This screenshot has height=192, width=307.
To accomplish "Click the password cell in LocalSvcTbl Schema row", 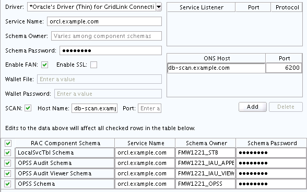I will (x=271, y=152).
